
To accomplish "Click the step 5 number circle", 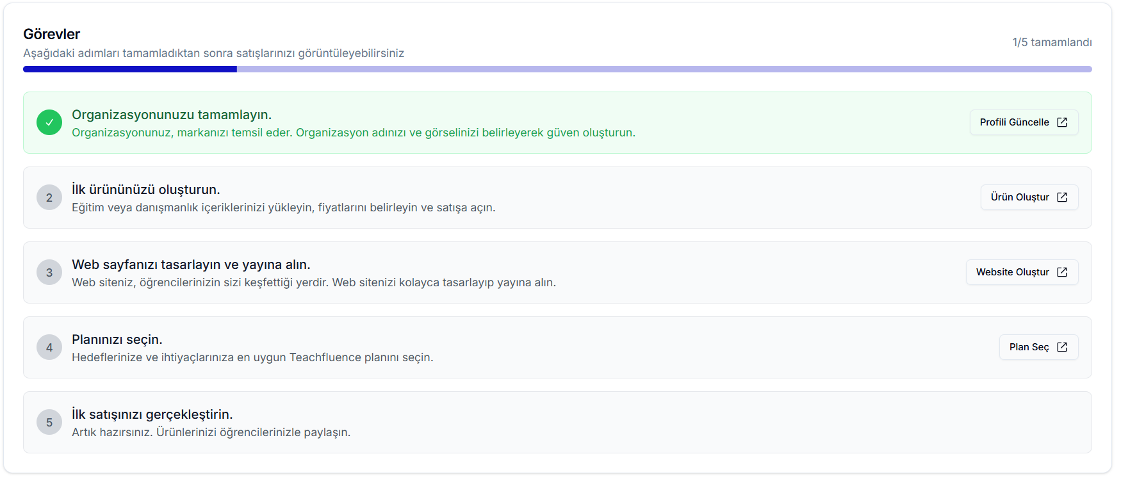I will tap(49, 423).
